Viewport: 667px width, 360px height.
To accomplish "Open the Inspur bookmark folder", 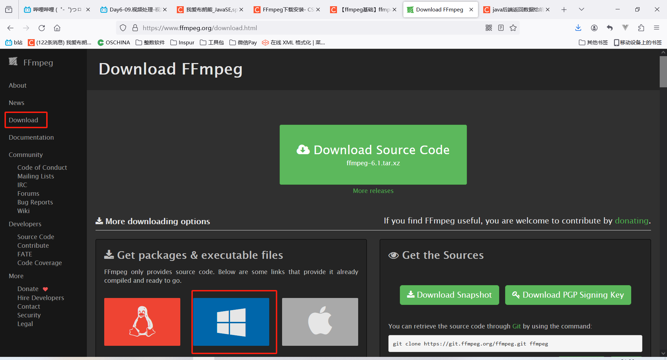I will point(182,43).
